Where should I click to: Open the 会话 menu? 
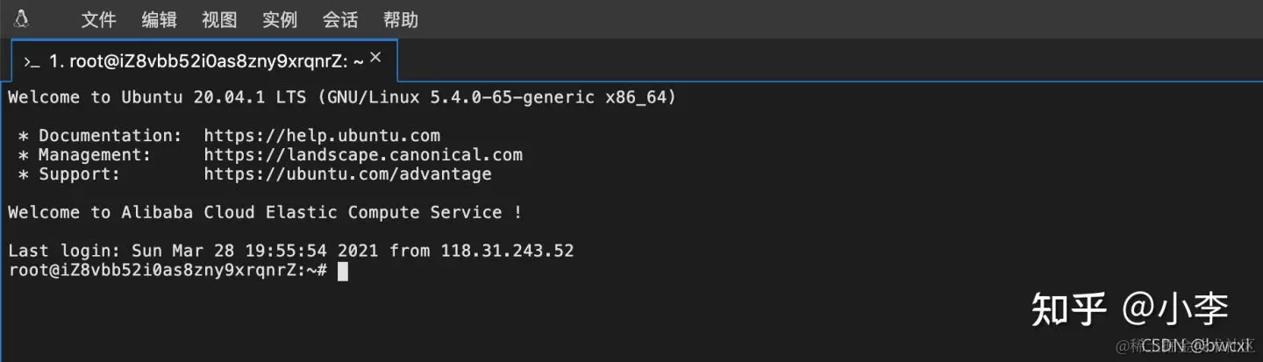click(x=340, y=19)
